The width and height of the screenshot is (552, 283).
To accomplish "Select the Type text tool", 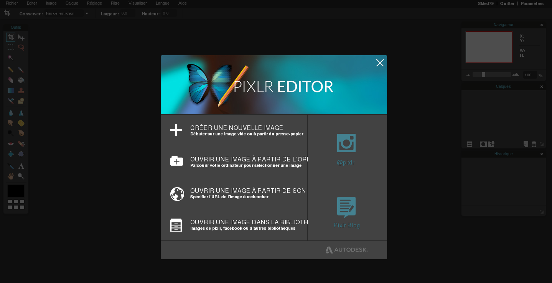I will [x=21, y=166].
